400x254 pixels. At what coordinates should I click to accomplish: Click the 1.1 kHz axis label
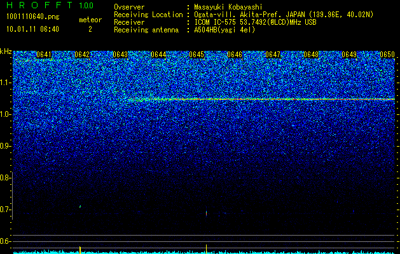tap(5, 83)
